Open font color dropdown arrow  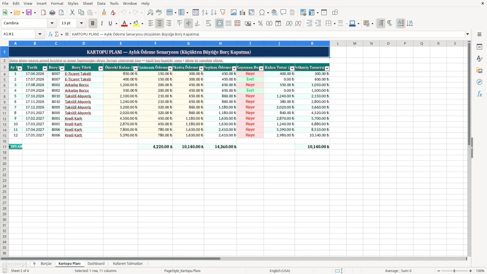pyautogui.click(x=130, y=24)
